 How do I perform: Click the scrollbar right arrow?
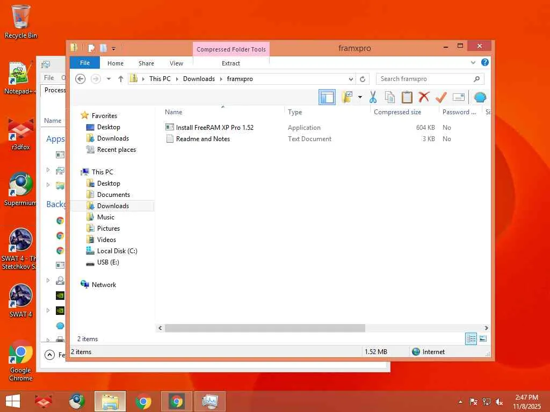pyautogui.click(x=486, y=328)
